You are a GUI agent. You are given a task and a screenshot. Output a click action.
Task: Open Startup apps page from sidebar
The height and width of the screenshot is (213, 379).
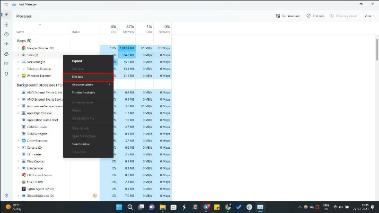click(6, 44)
